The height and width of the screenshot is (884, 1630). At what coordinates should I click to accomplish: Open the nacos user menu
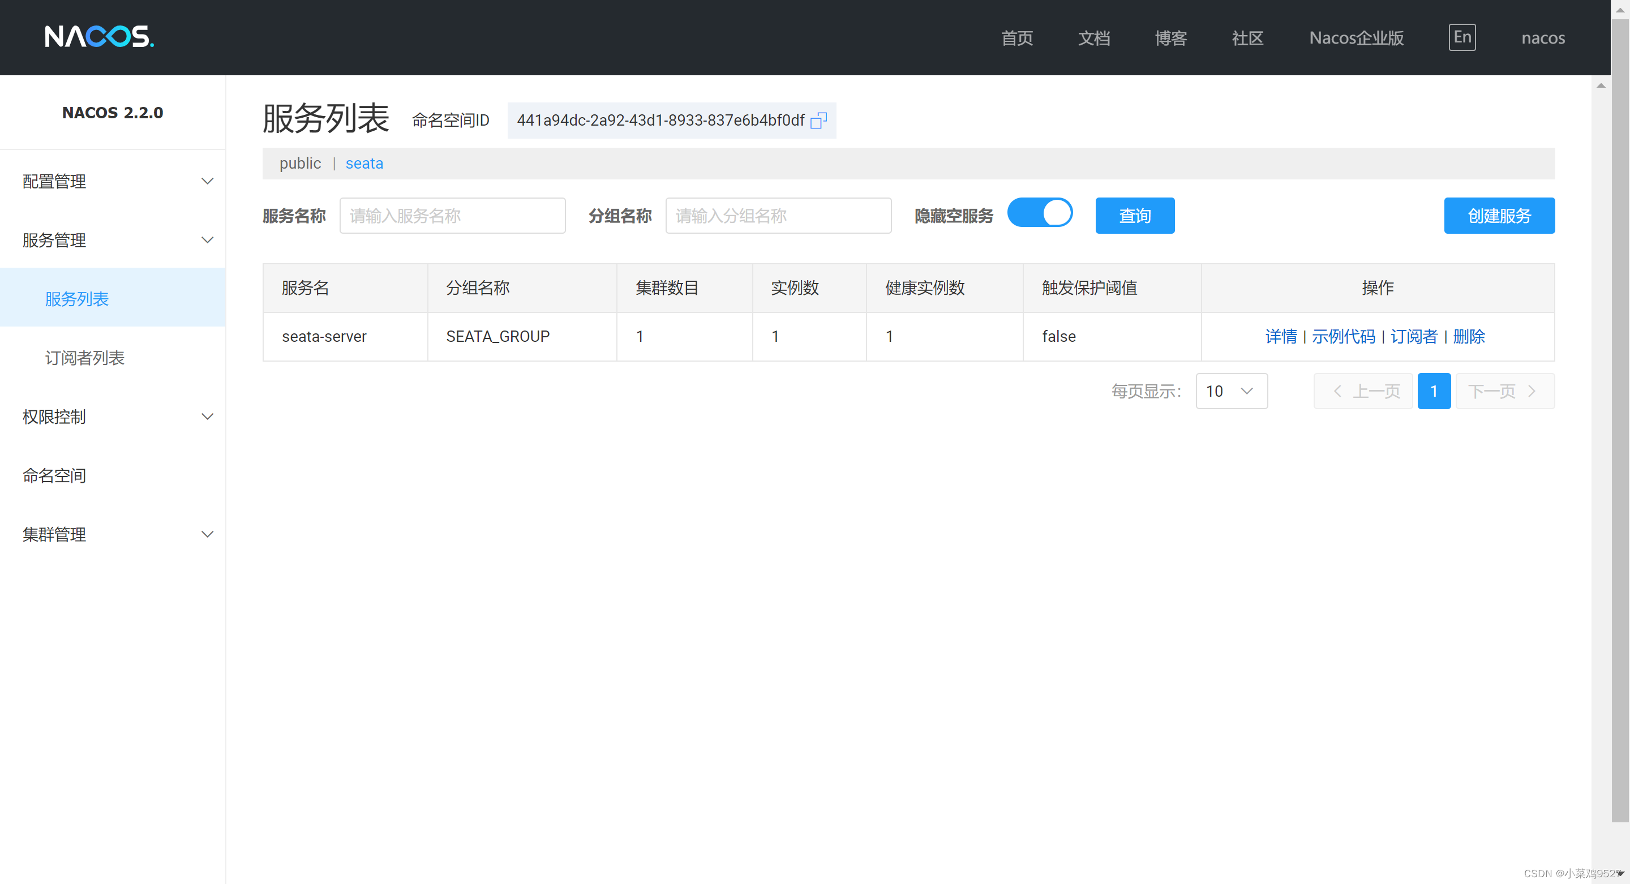tap(1543, 38)
